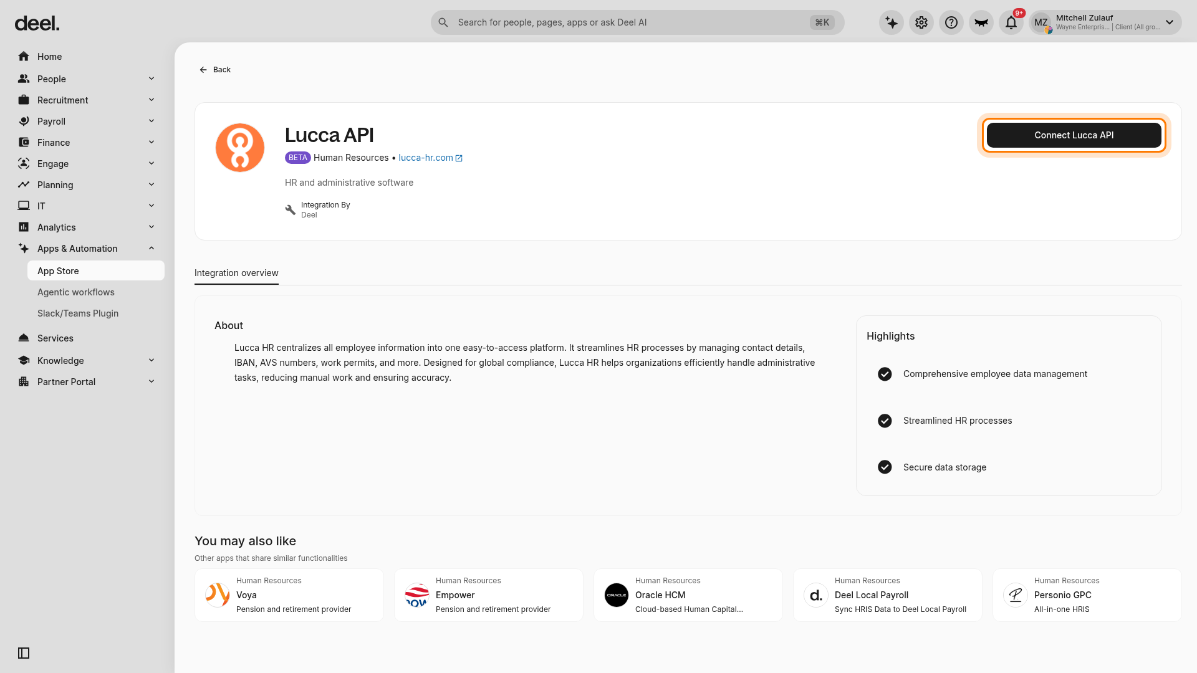Click the Oracle HCM logo
Screen dimensions: 1197x673
617,595
